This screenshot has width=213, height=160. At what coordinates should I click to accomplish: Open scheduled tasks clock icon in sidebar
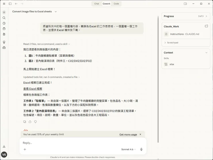(x=4, y=23)
